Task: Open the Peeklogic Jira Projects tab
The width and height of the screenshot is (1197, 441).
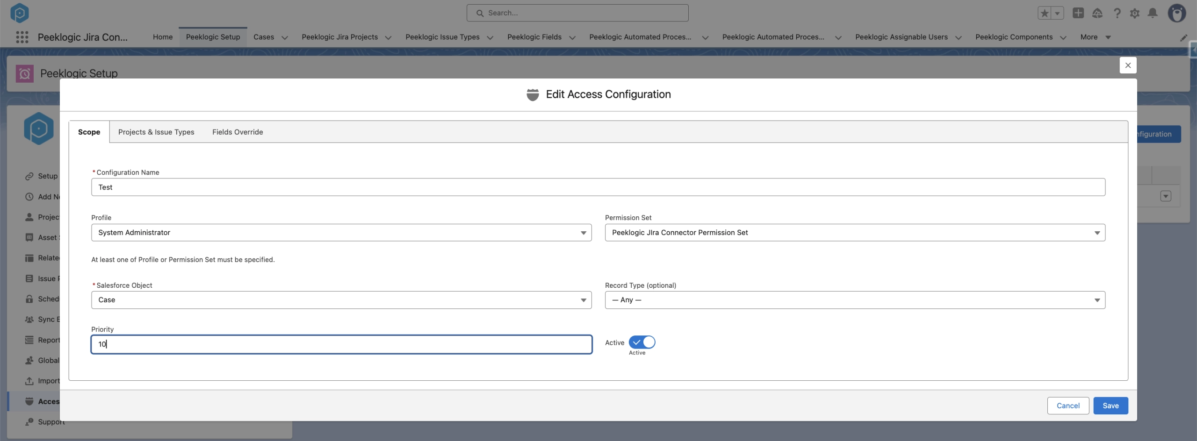Action: [339, 37]
